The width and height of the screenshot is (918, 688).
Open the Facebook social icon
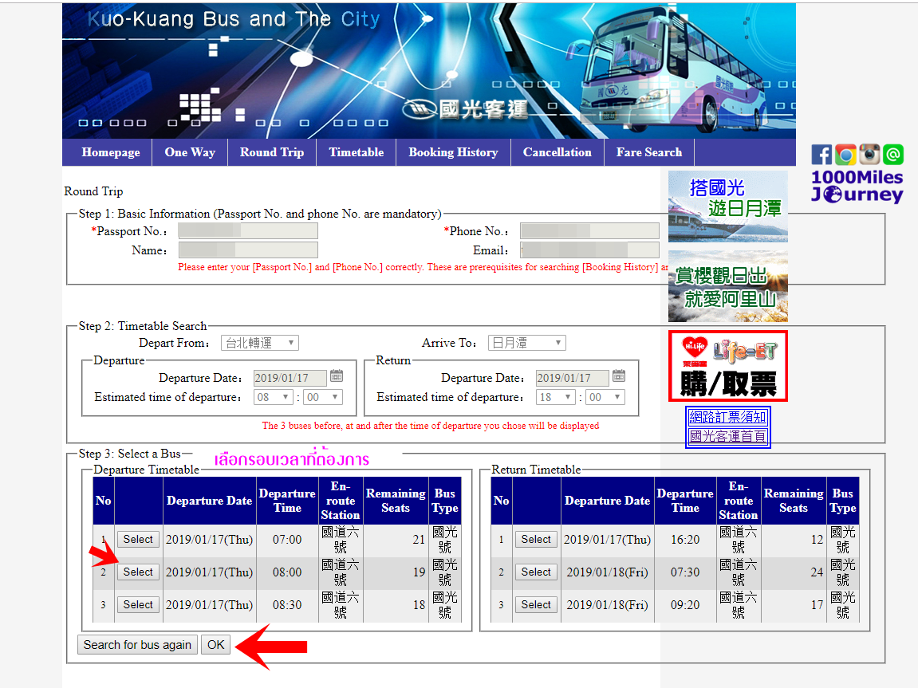(821, 155)
